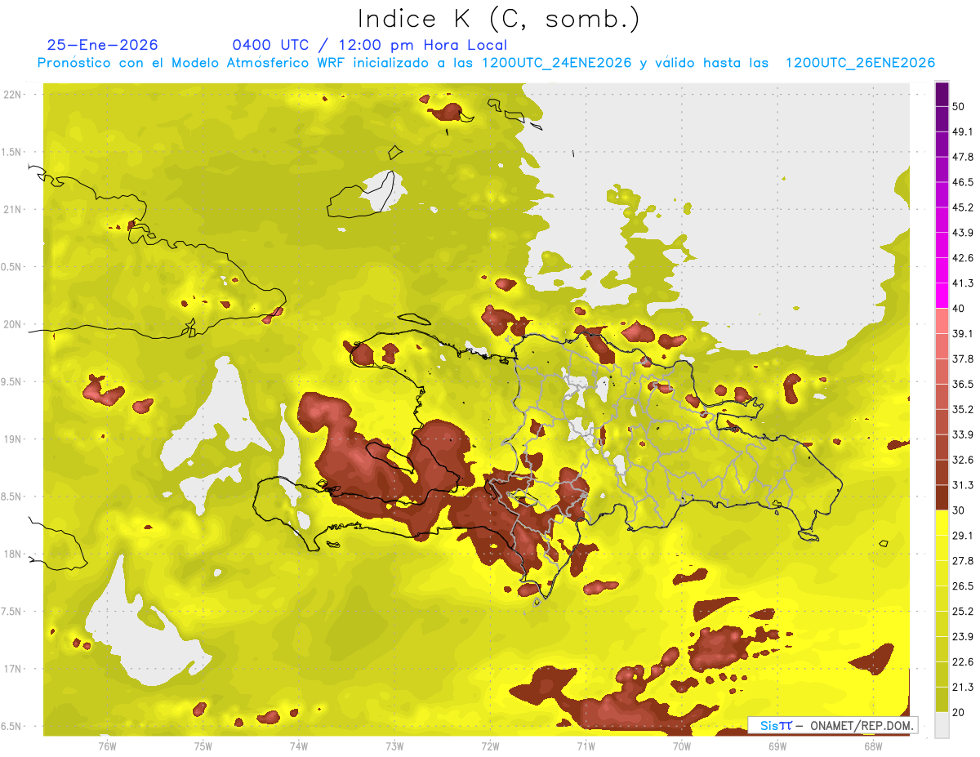The height and width of the screenshot is (757, 980).
Task: Click the longitude label '71W'
Action: tap(586, 745)
